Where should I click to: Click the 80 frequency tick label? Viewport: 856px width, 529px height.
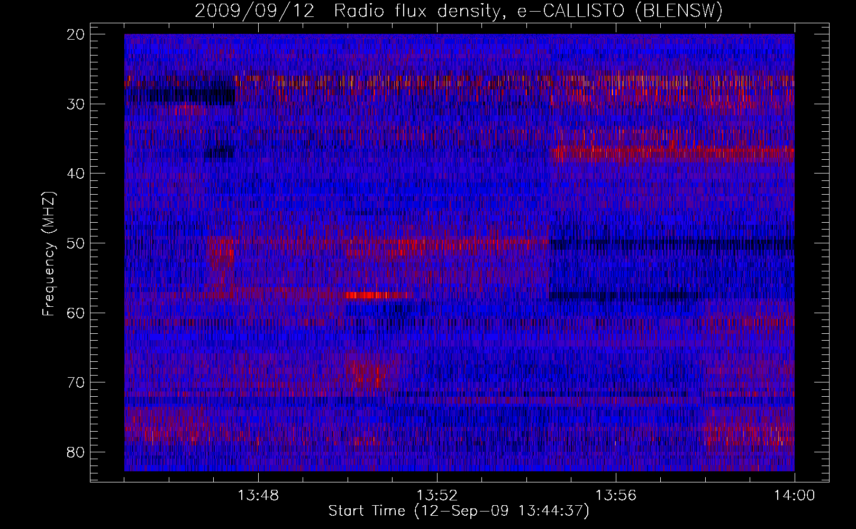[x=76, y=452]
